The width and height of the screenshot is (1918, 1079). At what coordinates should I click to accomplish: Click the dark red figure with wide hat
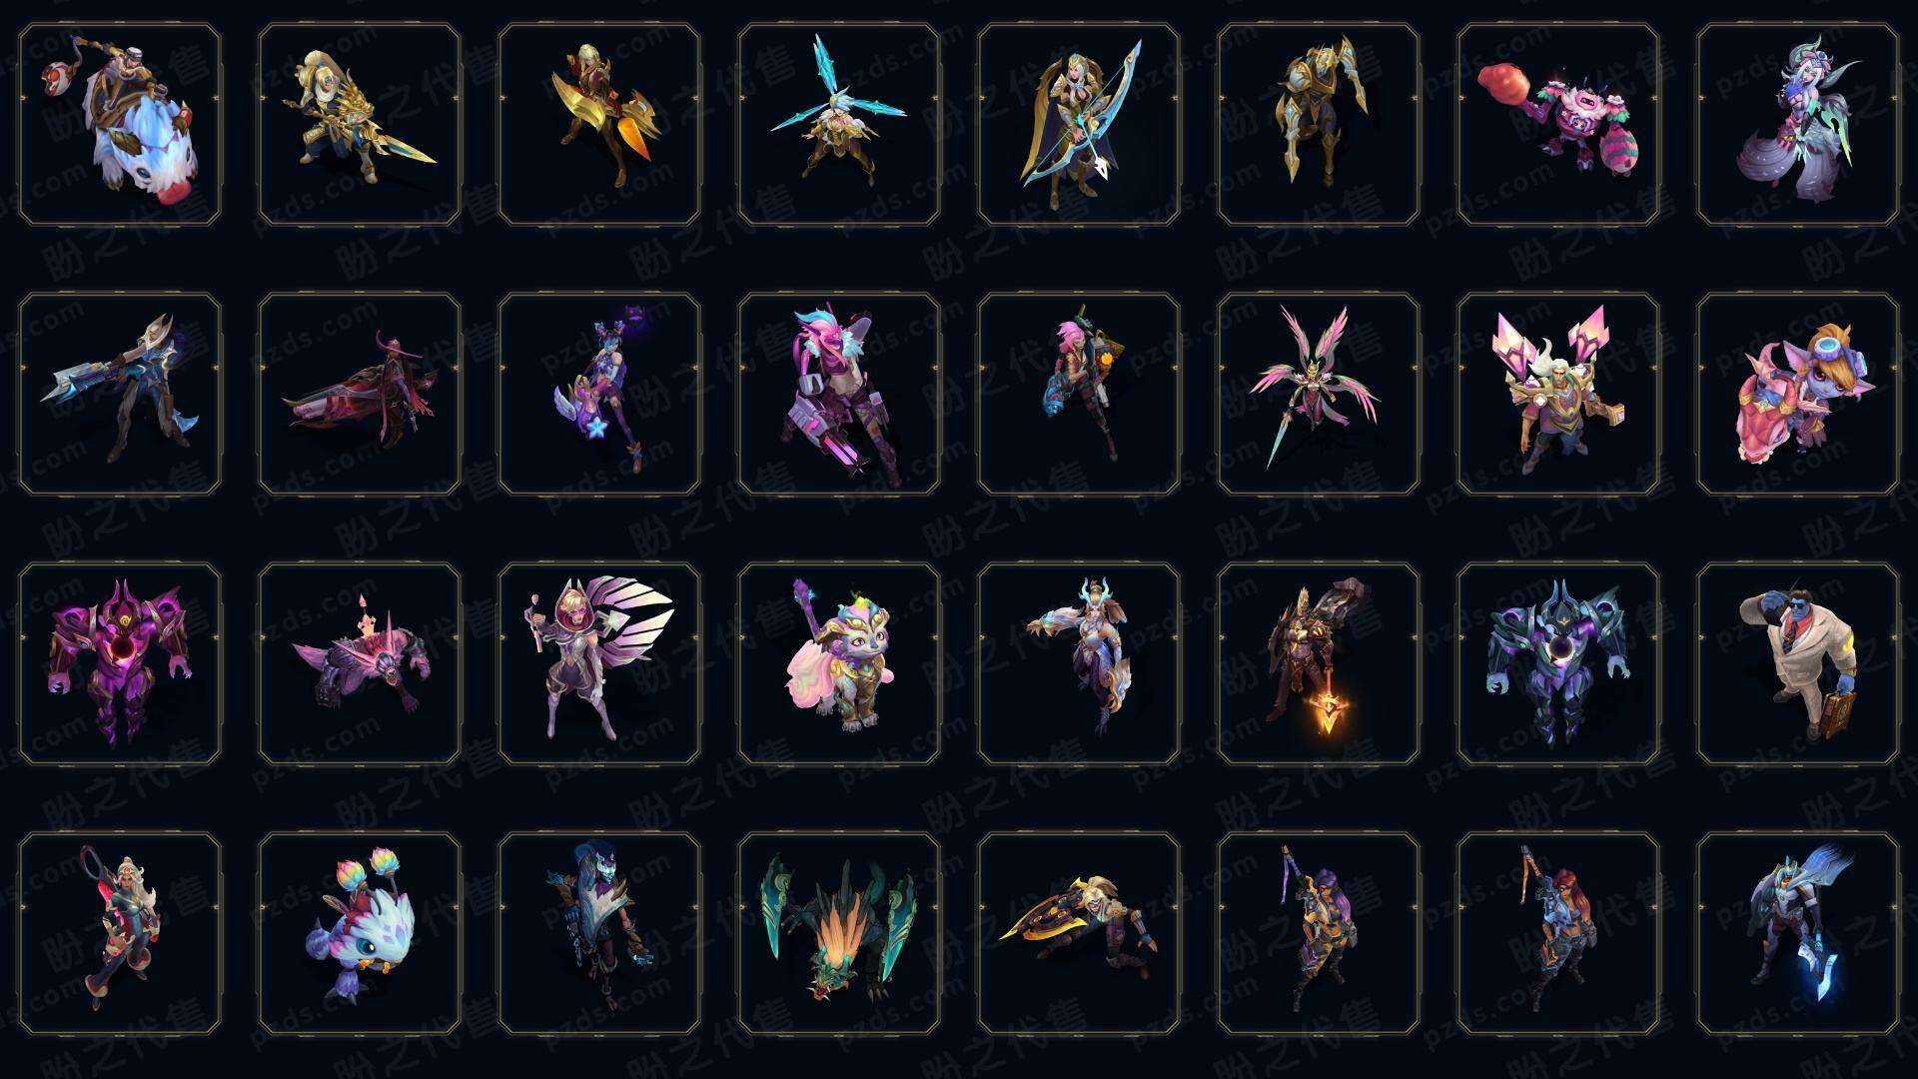point(360,394)
